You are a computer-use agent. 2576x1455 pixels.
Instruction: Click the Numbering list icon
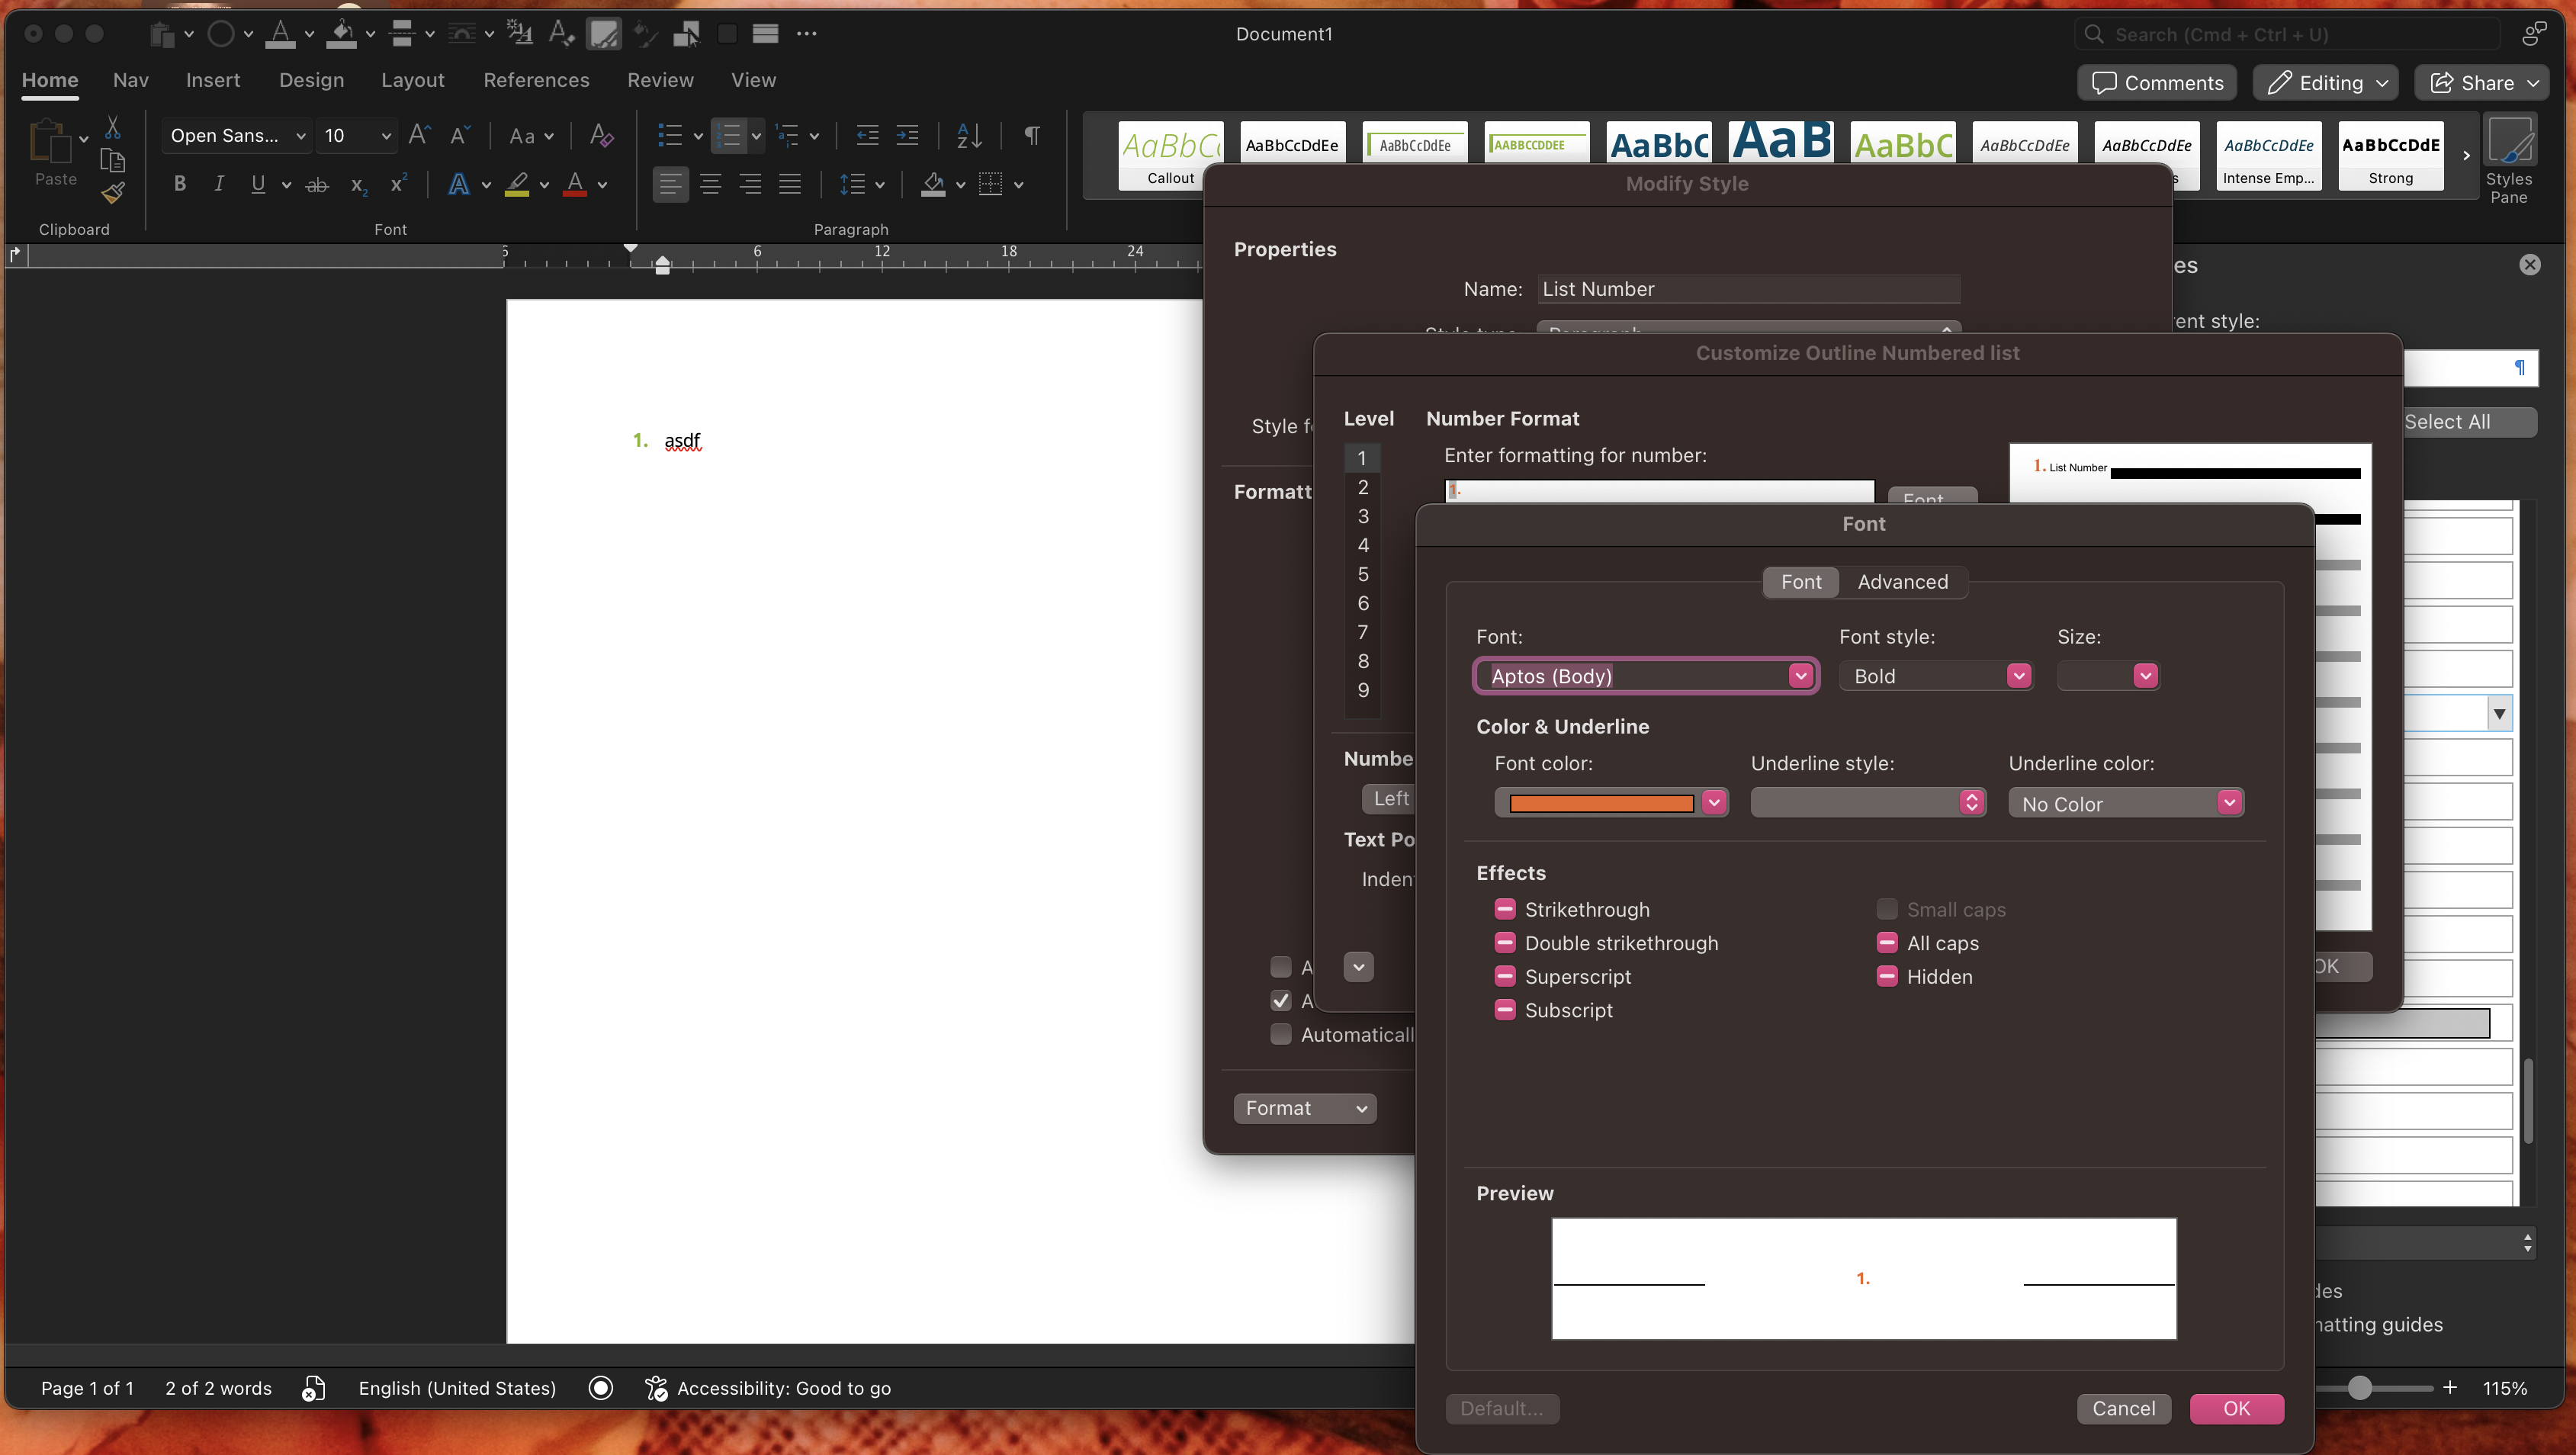(x=730, y=135)
